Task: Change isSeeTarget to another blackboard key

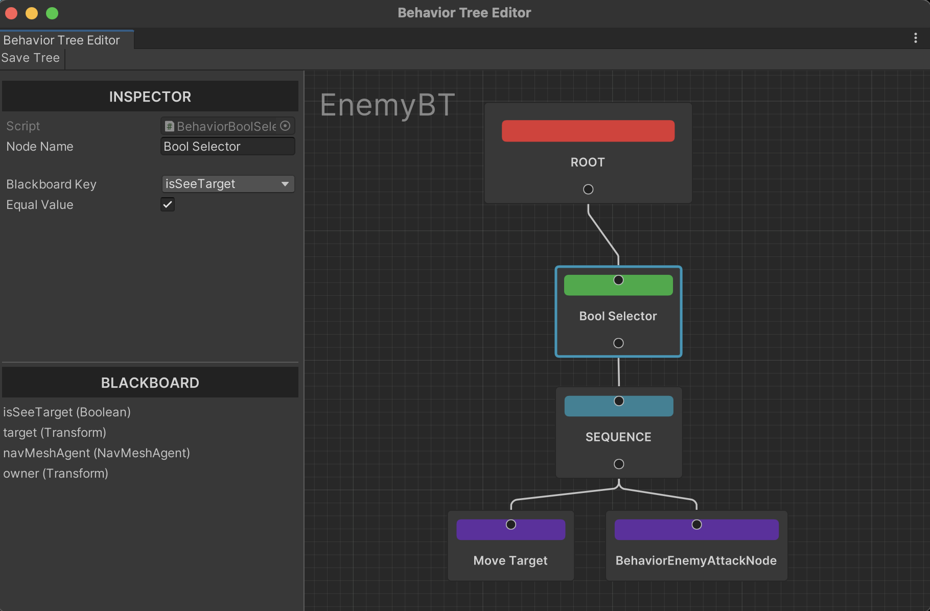Action: pos(228,183)
